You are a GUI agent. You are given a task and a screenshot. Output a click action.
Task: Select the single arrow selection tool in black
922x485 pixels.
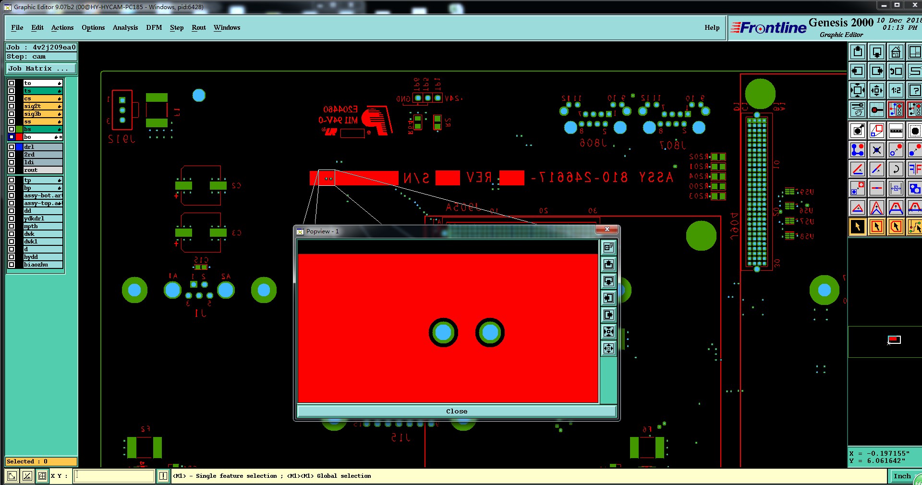(858, 227)
